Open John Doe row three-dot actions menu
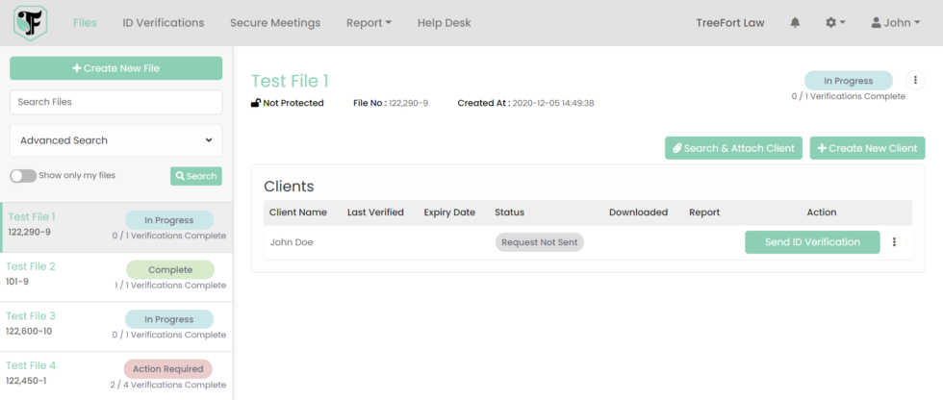This screenshot has width=943, height=400. 894,242
